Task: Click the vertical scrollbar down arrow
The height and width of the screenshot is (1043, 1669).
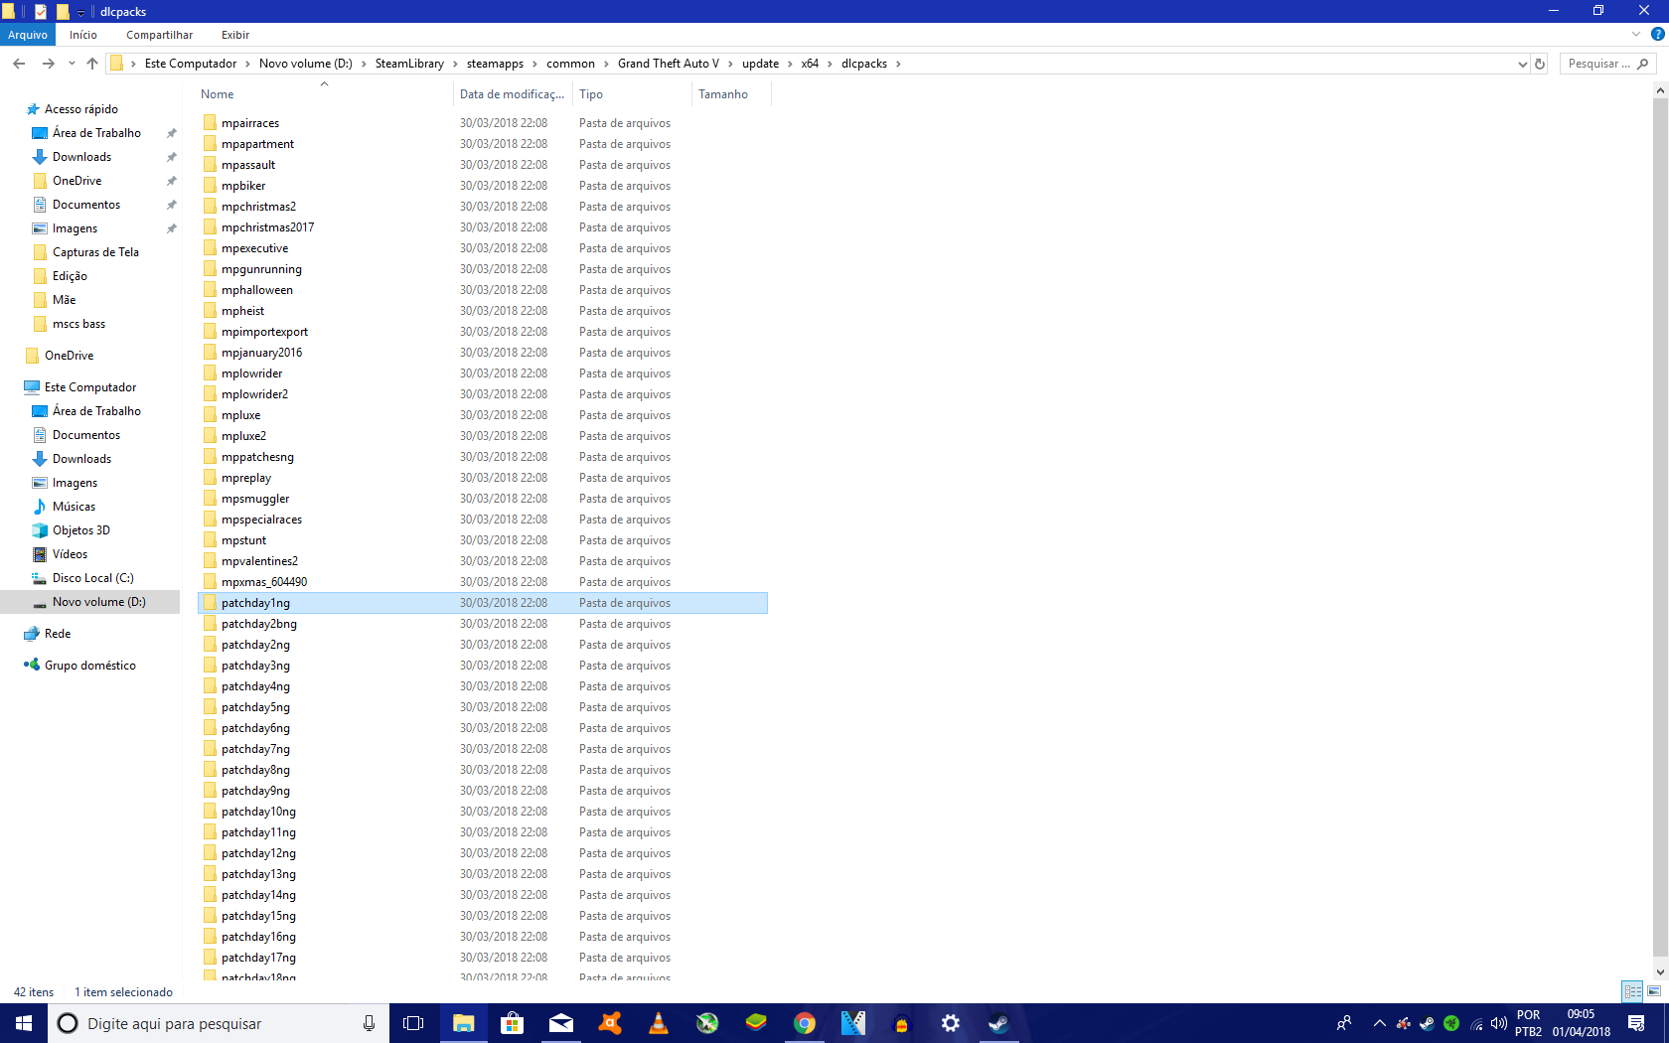Action: 1660,972
